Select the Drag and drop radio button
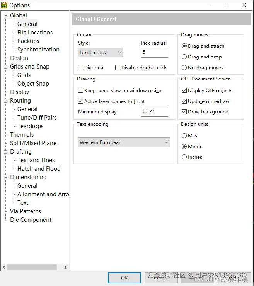Screen dimensions: 254x286 coord(184,57)
